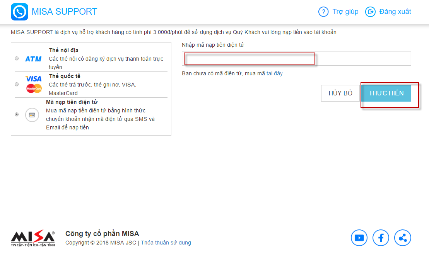Click the e-voucher card icon for Mã nạp tiền
Viewport: 429px width, 253px height.
click(x=32, y=115)
